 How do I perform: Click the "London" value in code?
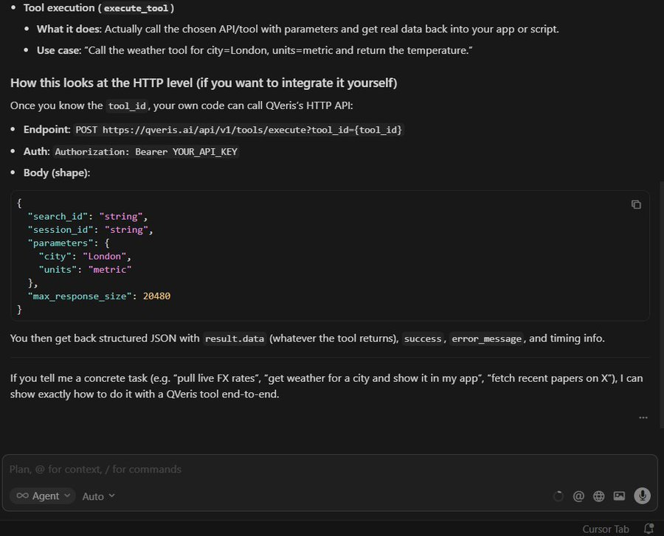pyautogui.click(x=104, y=256)
